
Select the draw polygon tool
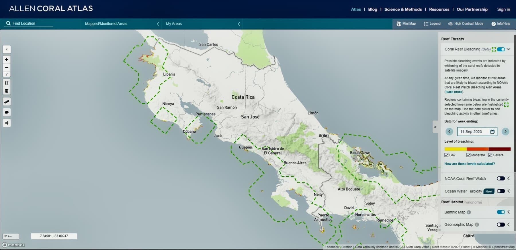tap(7, 83)
